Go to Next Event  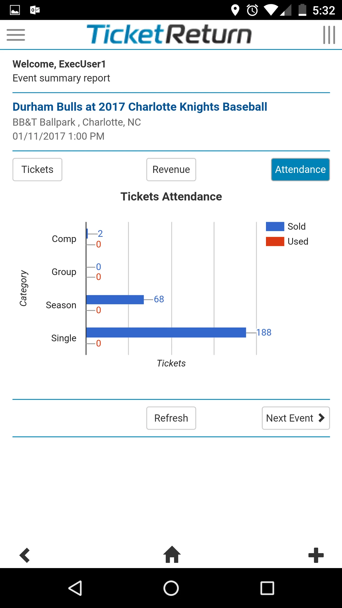pyautogui.click(x=296, y=418)
